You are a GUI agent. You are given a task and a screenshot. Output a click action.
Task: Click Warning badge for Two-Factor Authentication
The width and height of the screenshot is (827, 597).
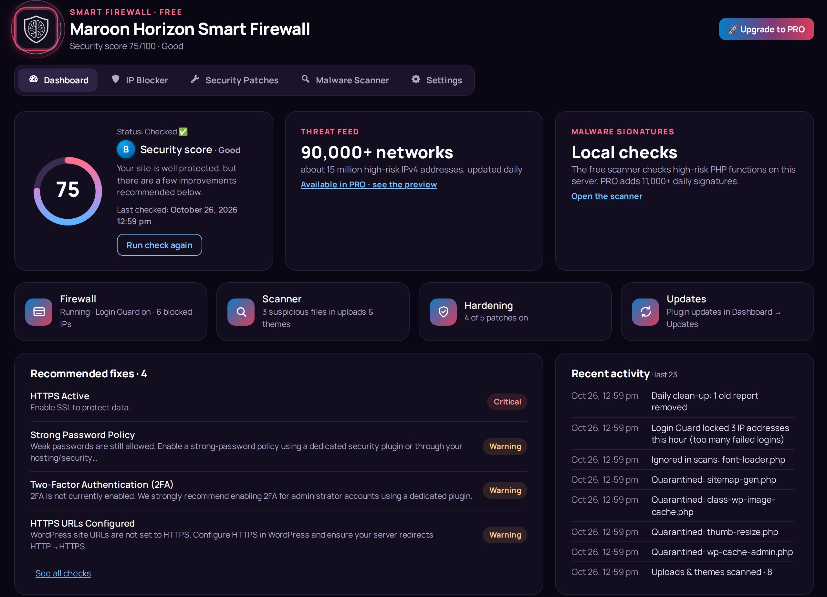pyautogui.click(x=505, y=490)
